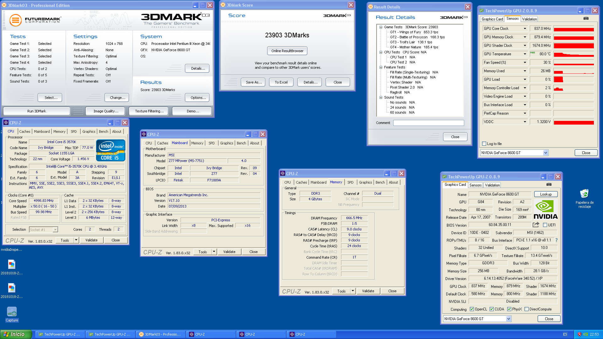This screenshot has height=339, width=603.
Task: Switch to 3DMark03 taskbar item
Action: tap(160, 334)
